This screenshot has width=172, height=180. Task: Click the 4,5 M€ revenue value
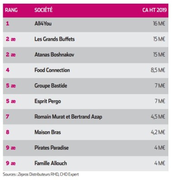click(x=158, y=117)
